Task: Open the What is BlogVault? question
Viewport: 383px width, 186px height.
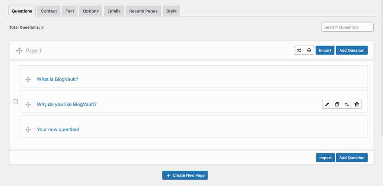Action: [58, 79]
